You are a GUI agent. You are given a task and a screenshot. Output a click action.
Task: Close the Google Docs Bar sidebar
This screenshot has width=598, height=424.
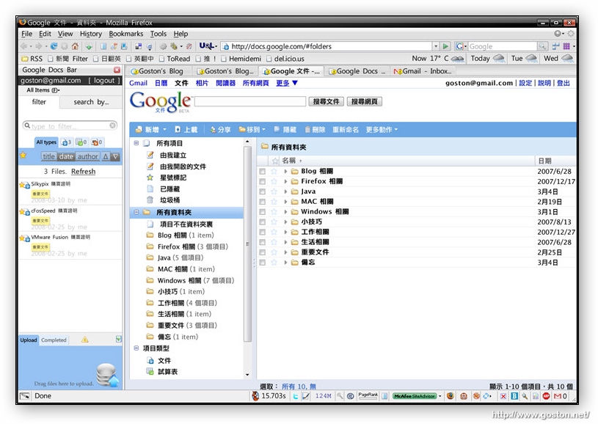pos(117,70)
